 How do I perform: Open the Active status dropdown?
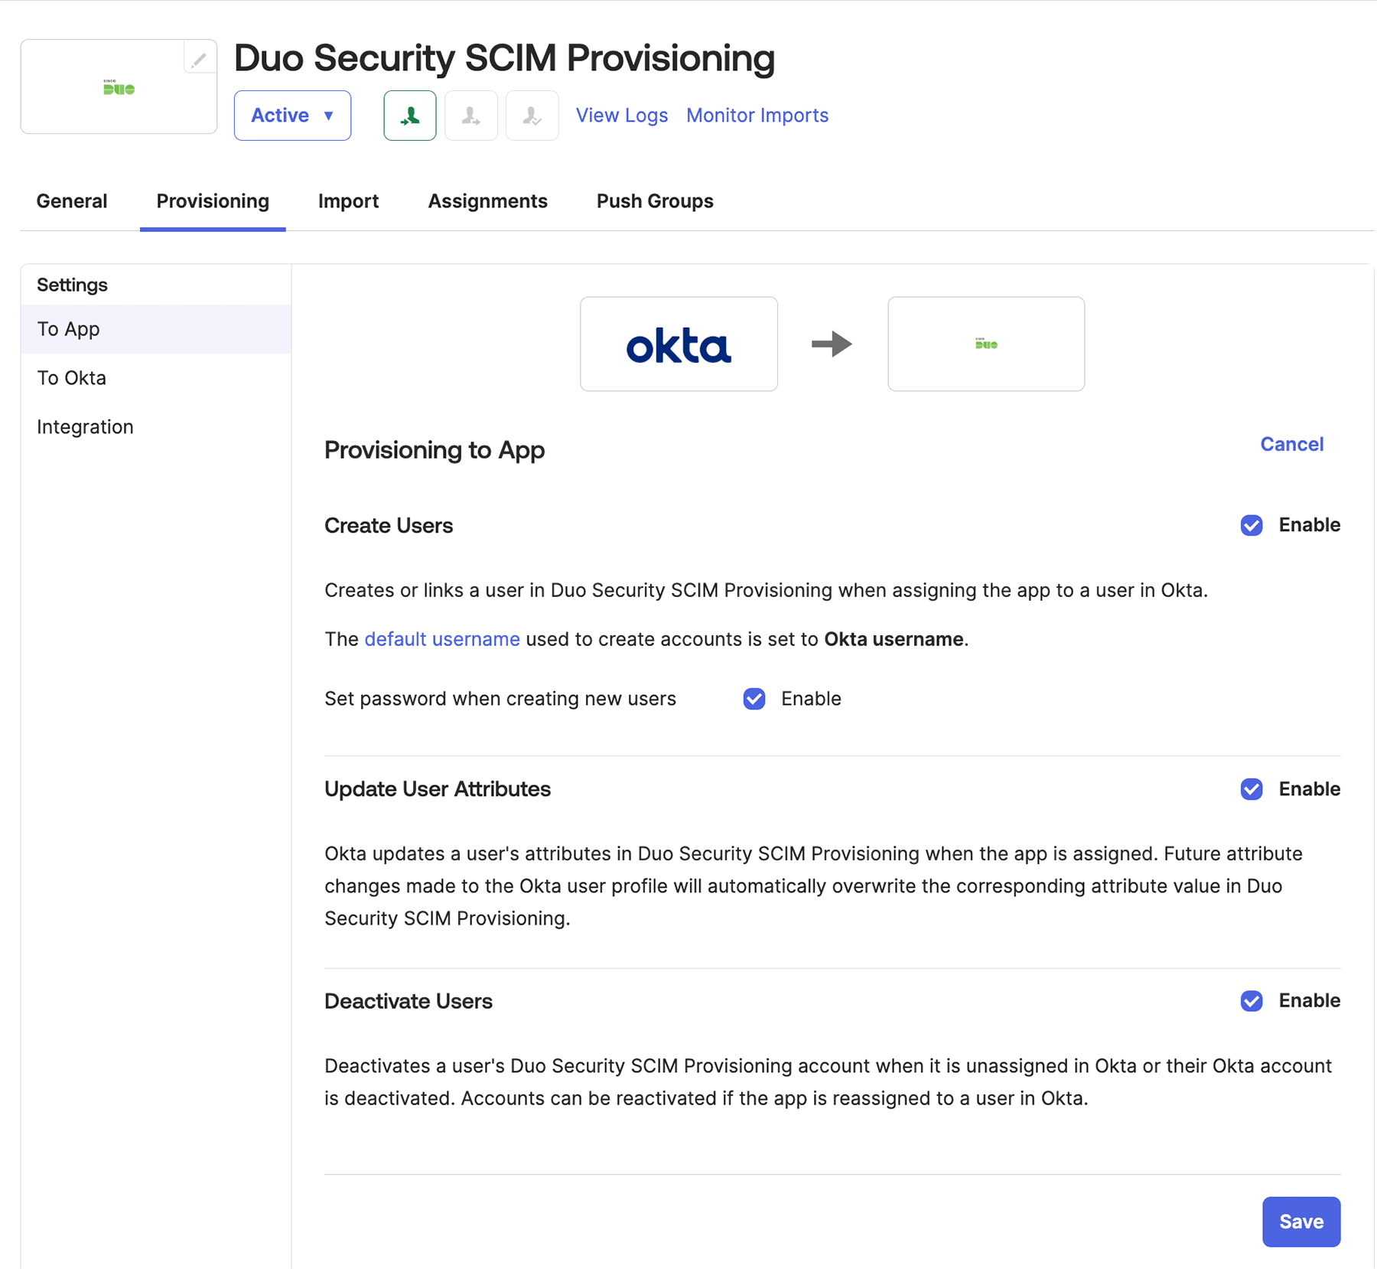(x=292, y=116)
